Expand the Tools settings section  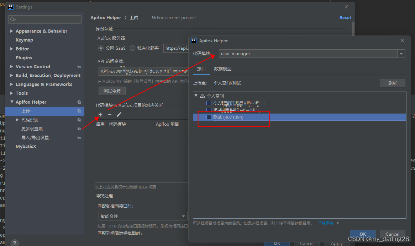12,93
